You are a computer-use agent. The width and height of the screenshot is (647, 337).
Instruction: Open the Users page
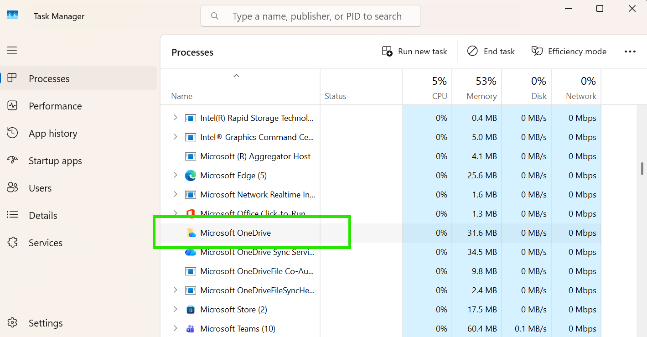78,188
